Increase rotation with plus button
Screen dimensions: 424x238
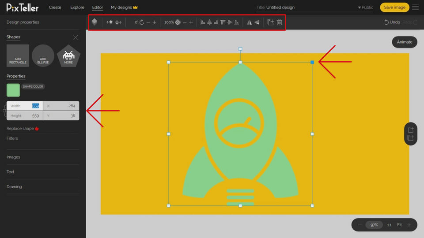click(155, 22)
